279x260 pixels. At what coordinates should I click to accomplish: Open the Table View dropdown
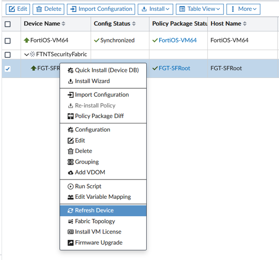click(x=200, y=9)
